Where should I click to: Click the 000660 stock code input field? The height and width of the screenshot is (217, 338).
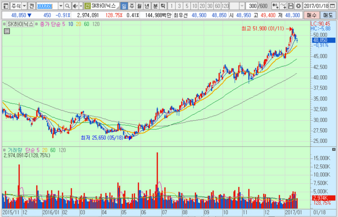(47, 6)
